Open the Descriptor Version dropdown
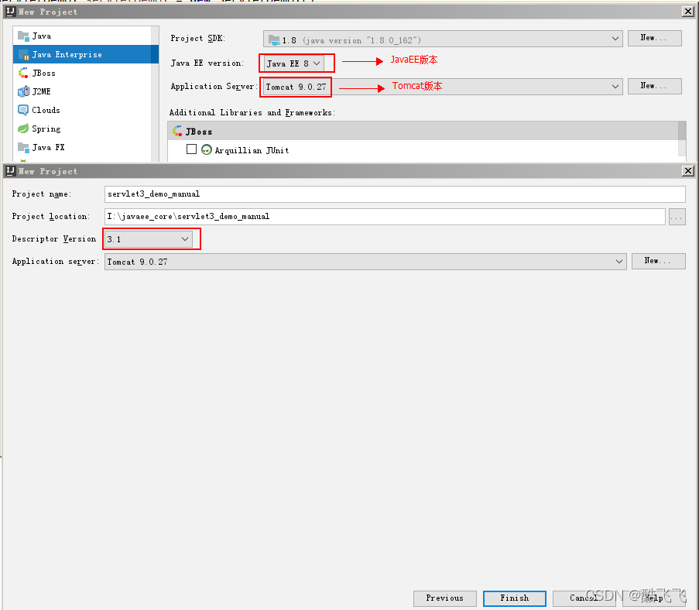 tap(148, 239)
